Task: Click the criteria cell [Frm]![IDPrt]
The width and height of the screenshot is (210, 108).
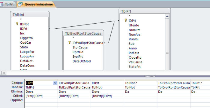Action: tap(41, 96)
